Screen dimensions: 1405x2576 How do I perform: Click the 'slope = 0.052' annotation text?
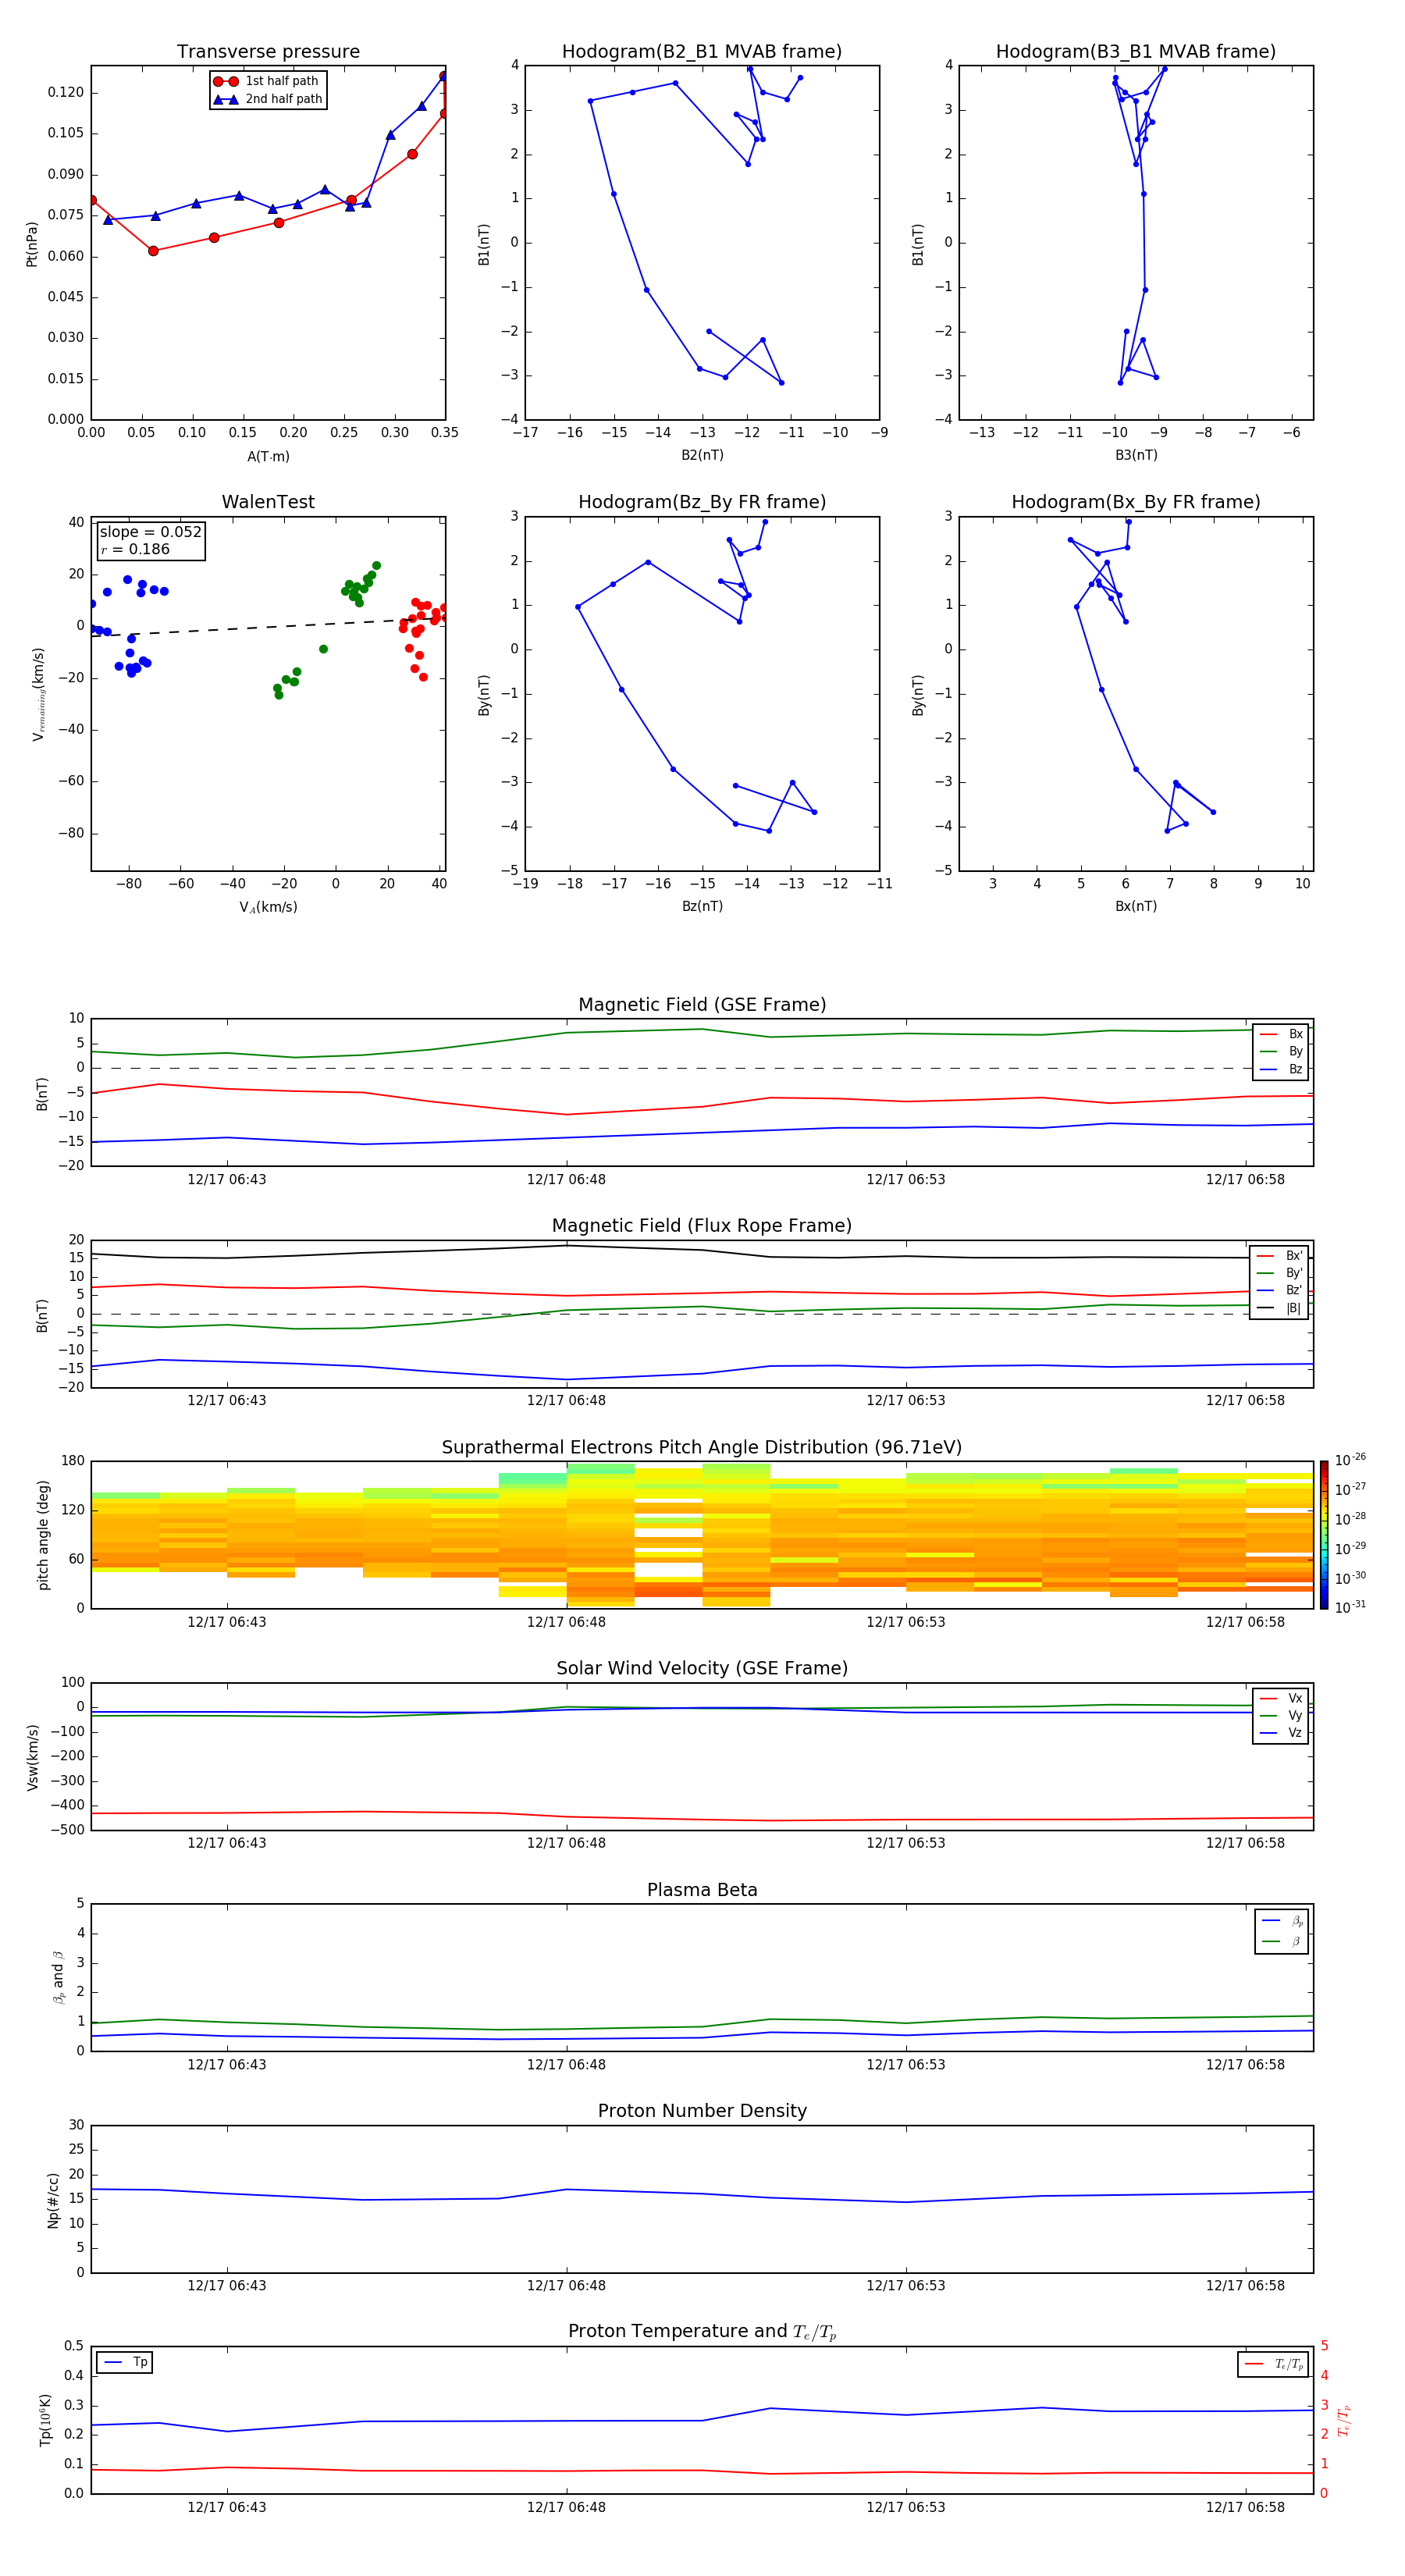[x=151, y=532]
